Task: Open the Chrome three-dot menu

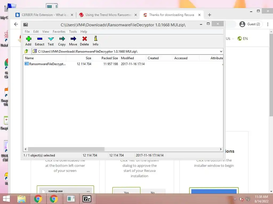Action: point(268,24)
